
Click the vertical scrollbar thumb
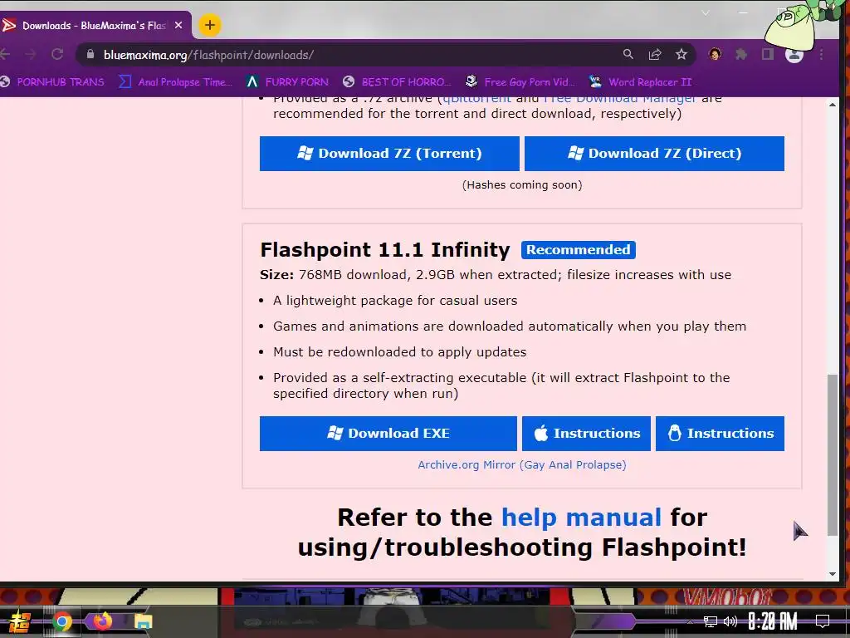833,454
